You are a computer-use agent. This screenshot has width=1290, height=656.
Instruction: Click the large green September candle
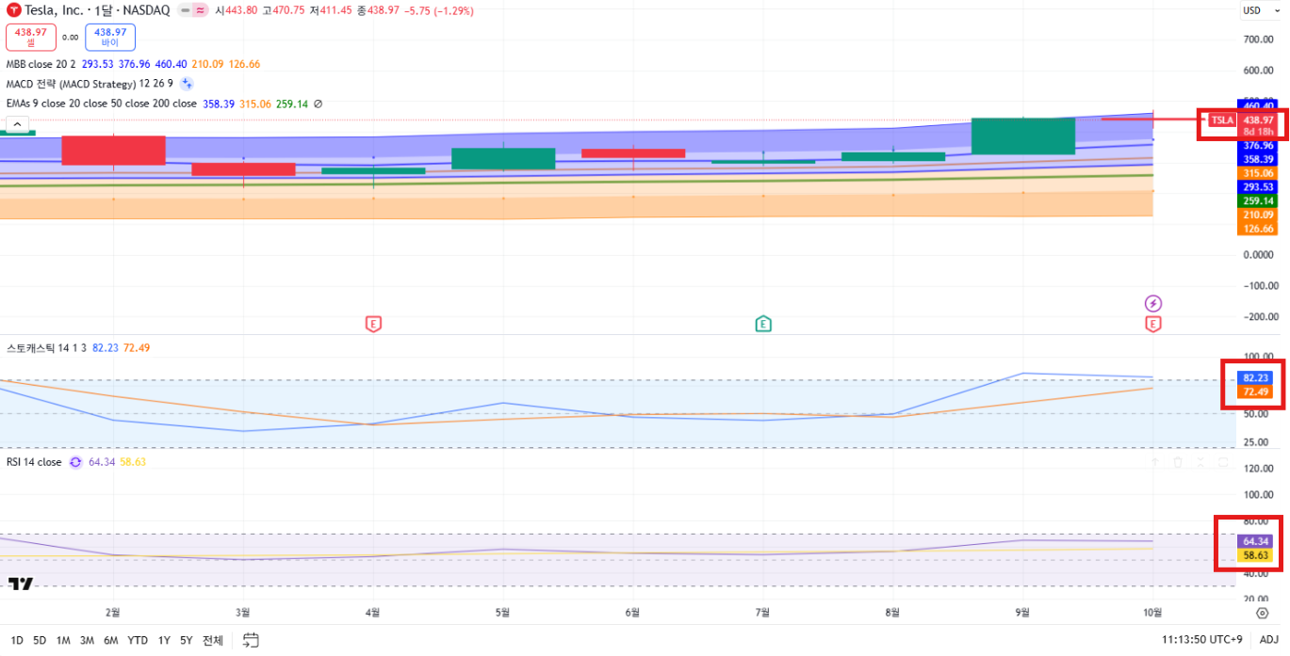(x=1023, y=136)
